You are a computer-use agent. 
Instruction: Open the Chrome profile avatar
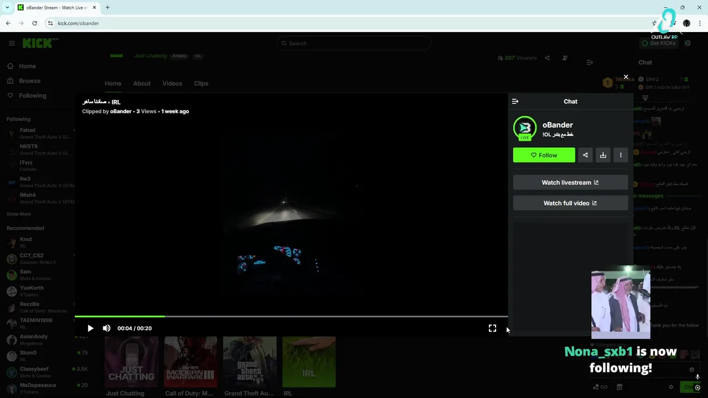686,23
